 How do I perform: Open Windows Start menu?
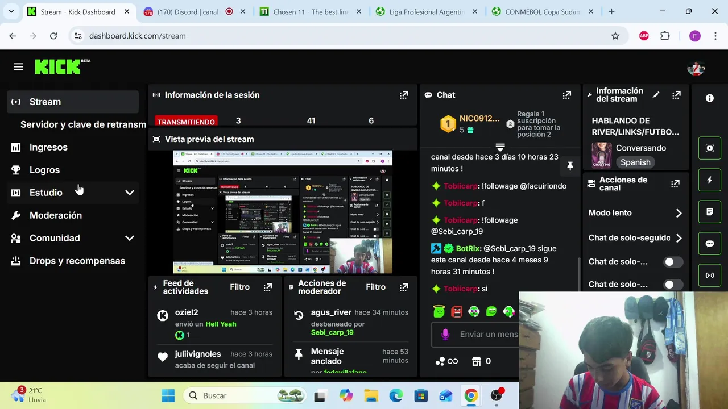[168, 395]
